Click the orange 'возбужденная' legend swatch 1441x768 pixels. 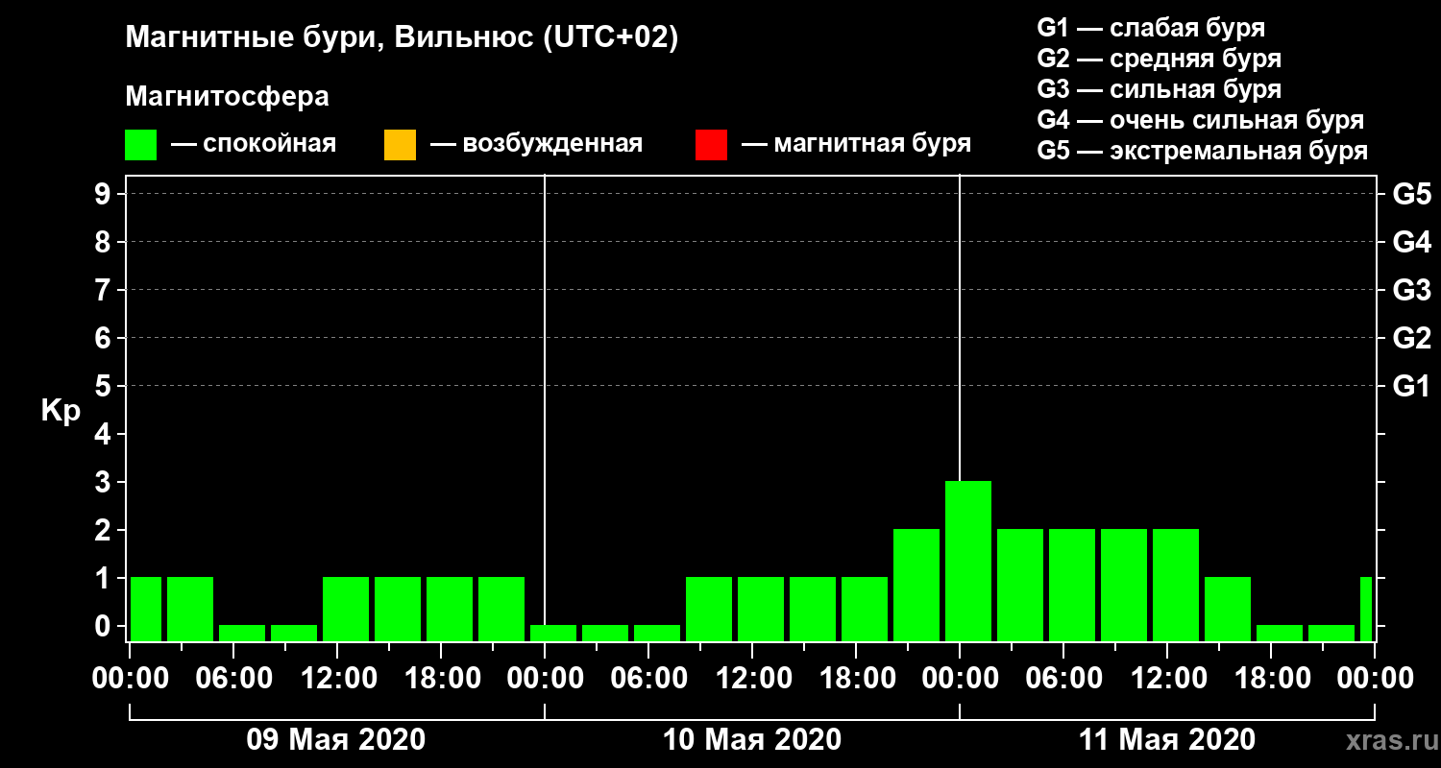point(400,145)
